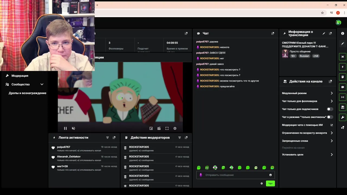Screen dimensions: 347x195
Task: Filter the Действия модераторов list
Action: (179, 138)
